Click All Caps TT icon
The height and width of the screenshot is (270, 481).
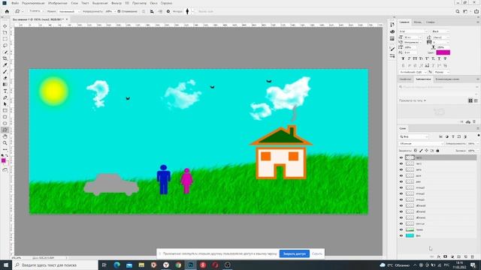[x=415, y=58]
